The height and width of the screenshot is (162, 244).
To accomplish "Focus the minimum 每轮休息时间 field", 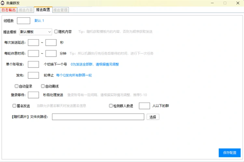I will pos(34,53).
